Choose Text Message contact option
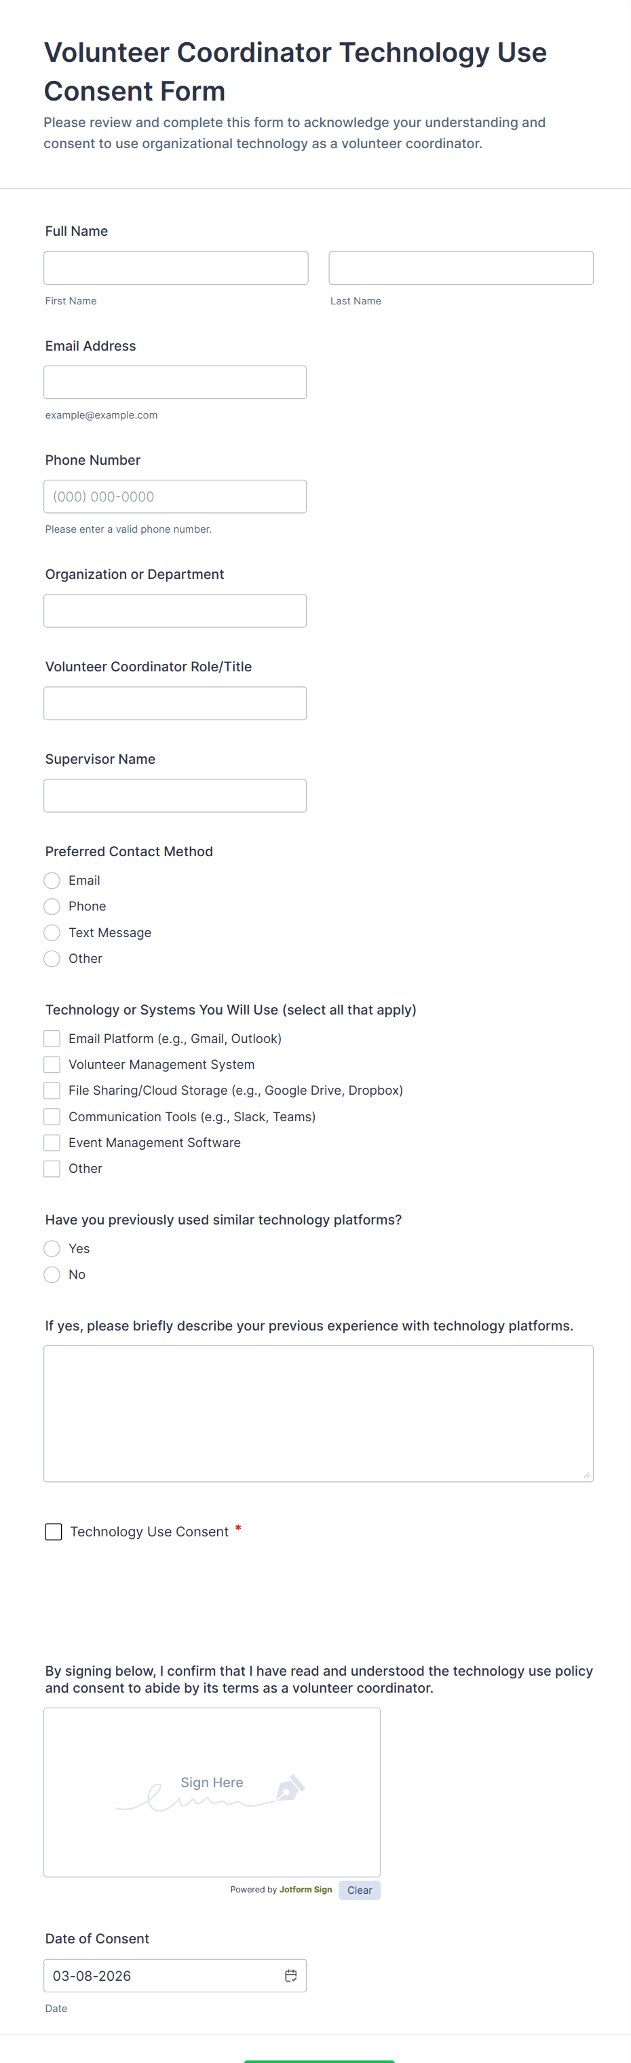The width and height of the screenshot is (631, 2063). [52, 933]
